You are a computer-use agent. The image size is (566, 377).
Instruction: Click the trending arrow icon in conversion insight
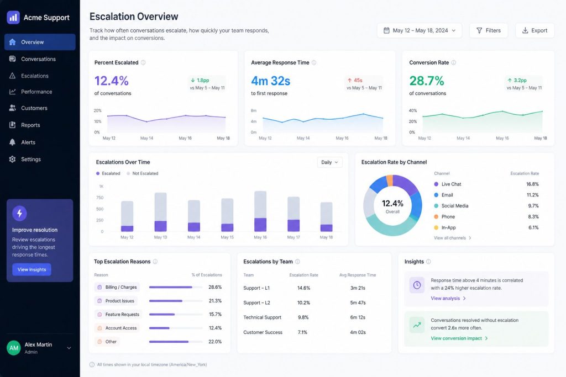click(x=417, y=325)
